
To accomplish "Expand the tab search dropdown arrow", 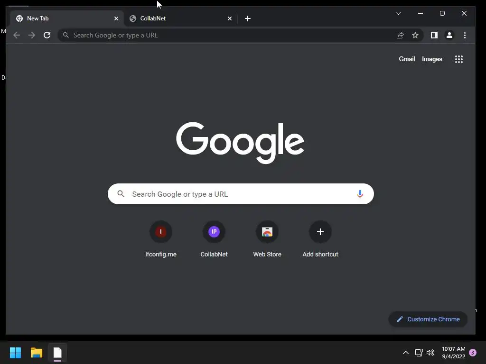I will point(399,13).
